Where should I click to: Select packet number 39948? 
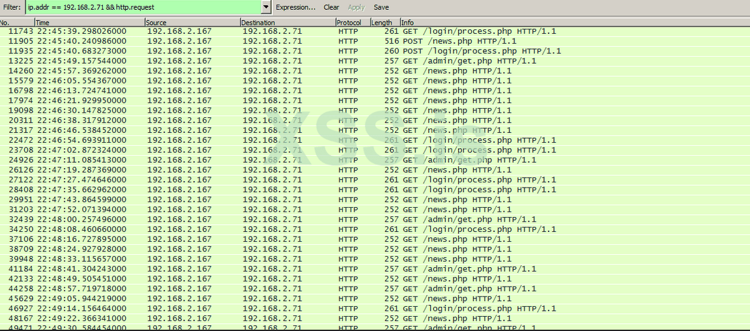coord(375,259)
